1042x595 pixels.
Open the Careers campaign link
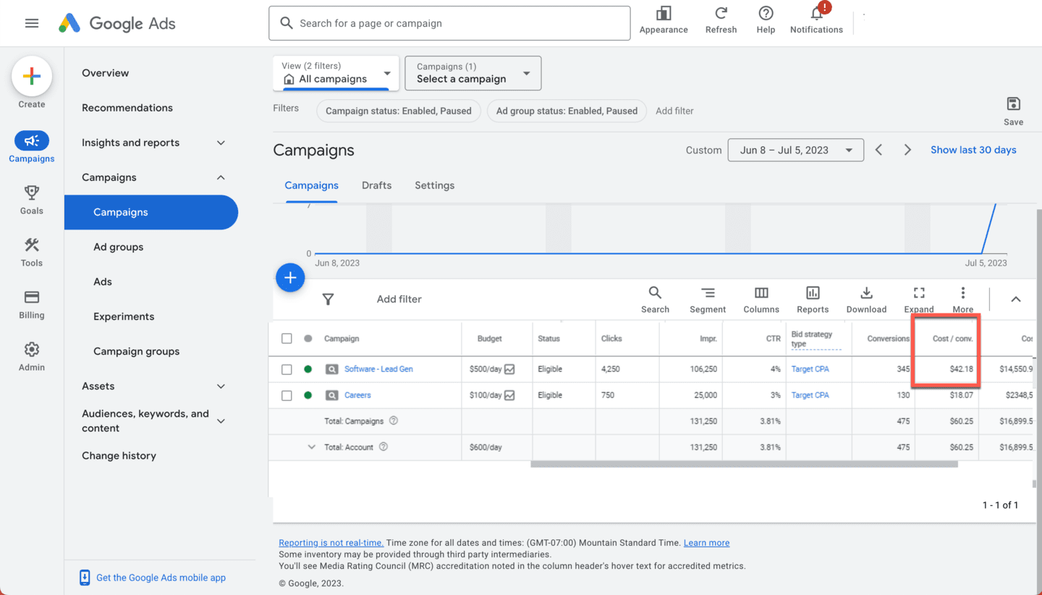coord(357,395)
